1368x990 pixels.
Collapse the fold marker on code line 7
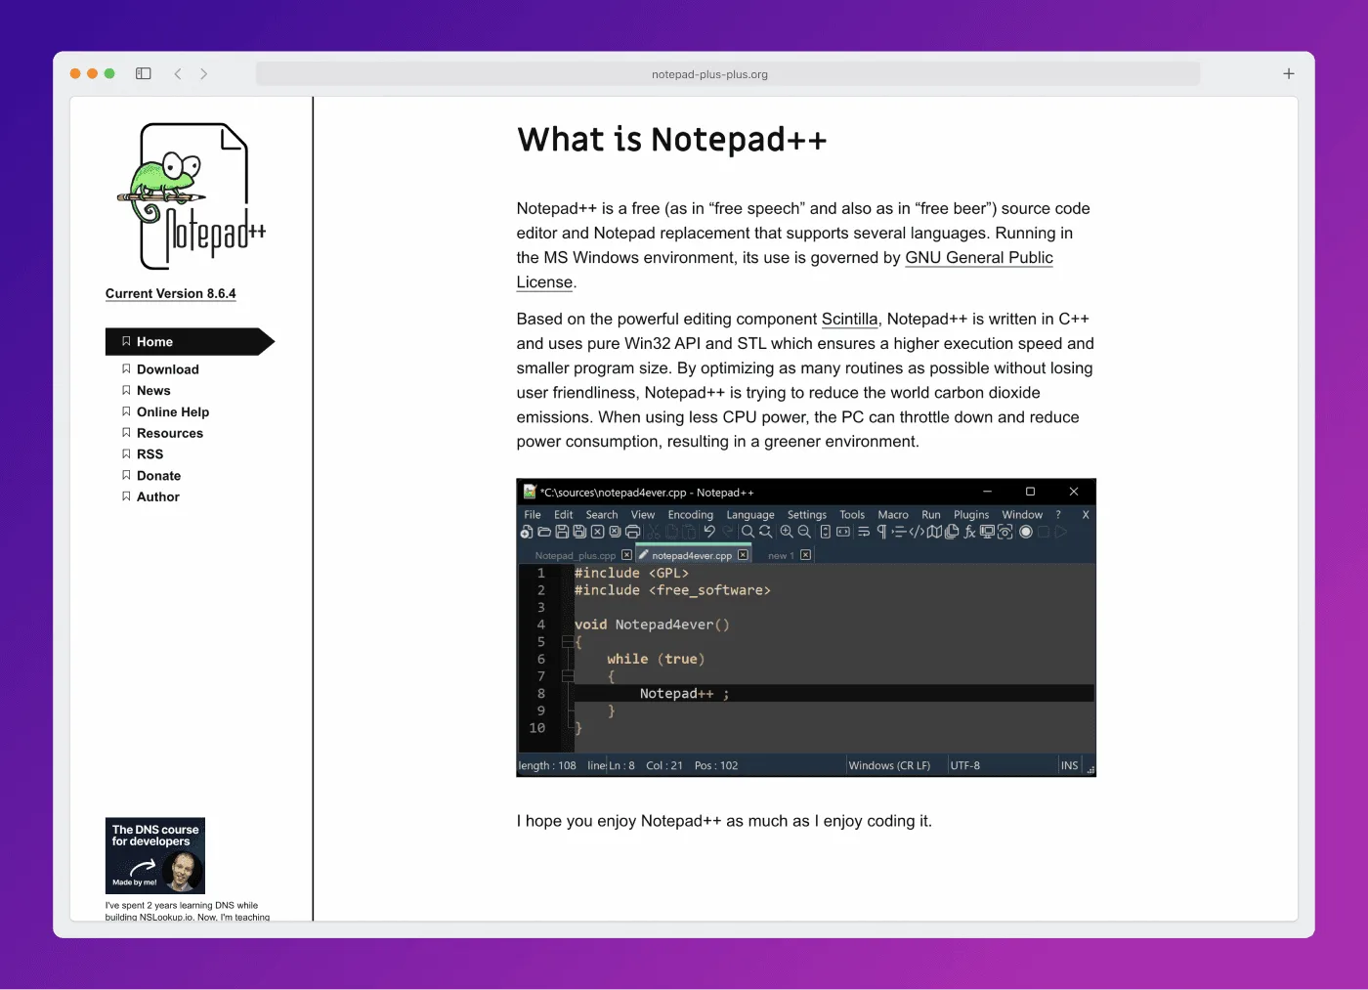[567, 676]
